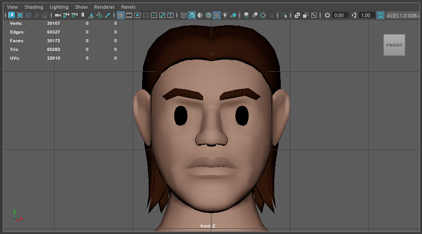
Task: Toggle Textured display mode
Action: point(217,15)
